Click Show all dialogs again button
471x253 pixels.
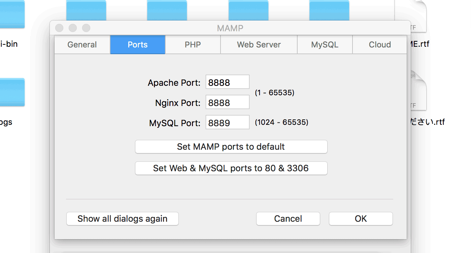click(x=123, y=219)
